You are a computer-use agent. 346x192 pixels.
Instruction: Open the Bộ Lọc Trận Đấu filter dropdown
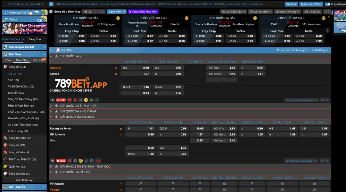[x=233, y=12]
